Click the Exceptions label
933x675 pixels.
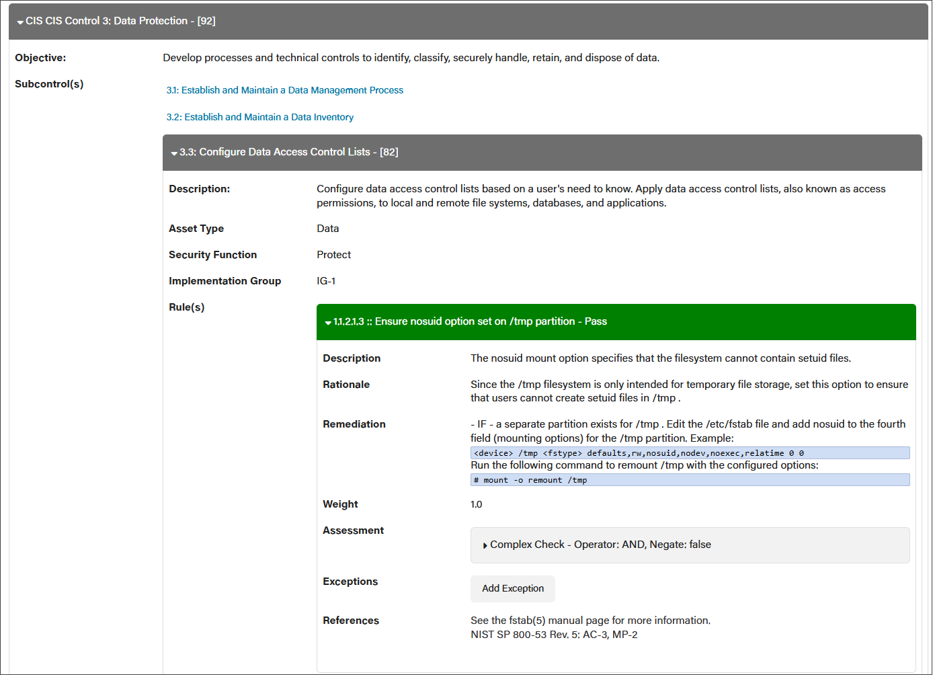(x=350, y=582)
